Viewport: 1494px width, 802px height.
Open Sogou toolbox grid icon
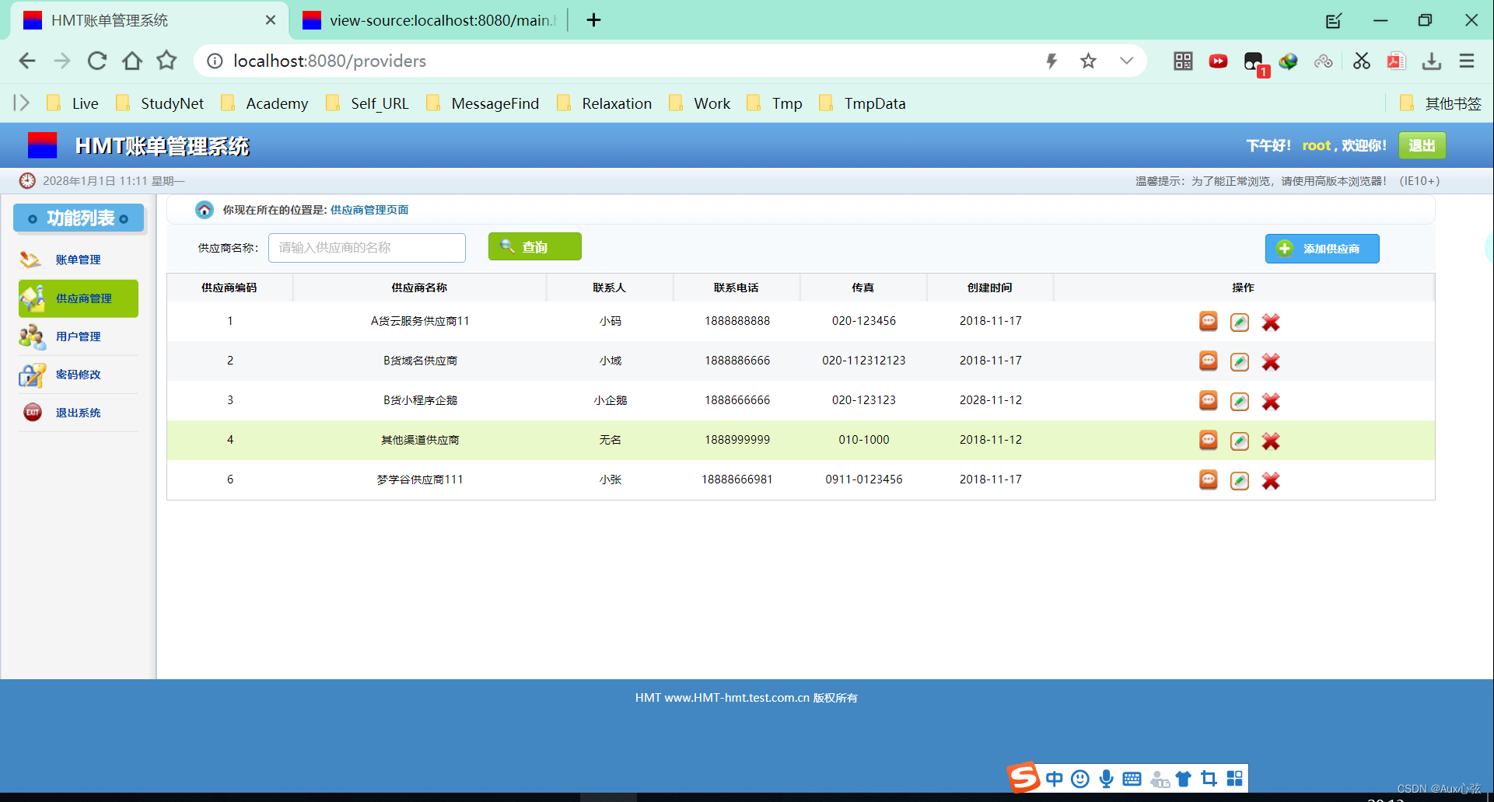click(x=1234, y=779)
